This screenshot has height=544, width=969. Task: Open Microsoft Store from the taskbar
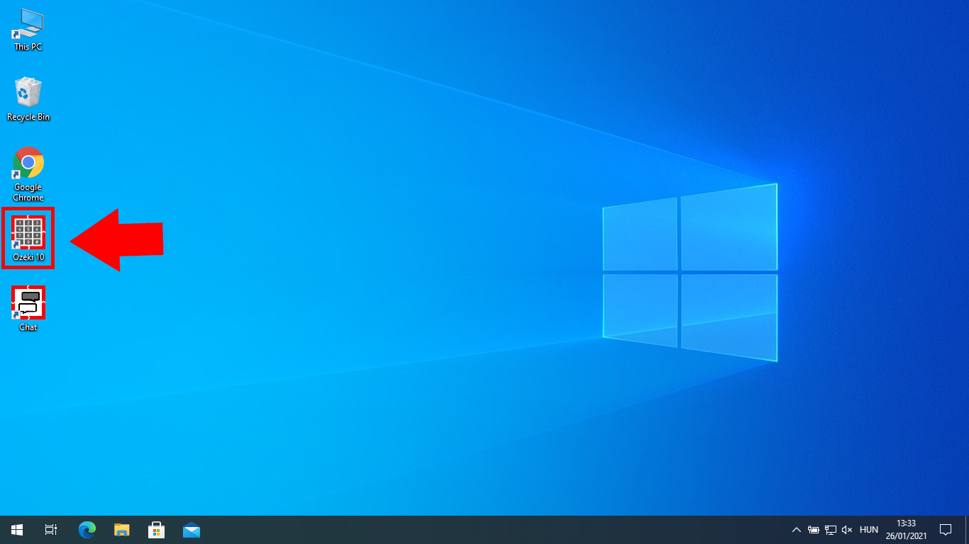click(156, 530)
